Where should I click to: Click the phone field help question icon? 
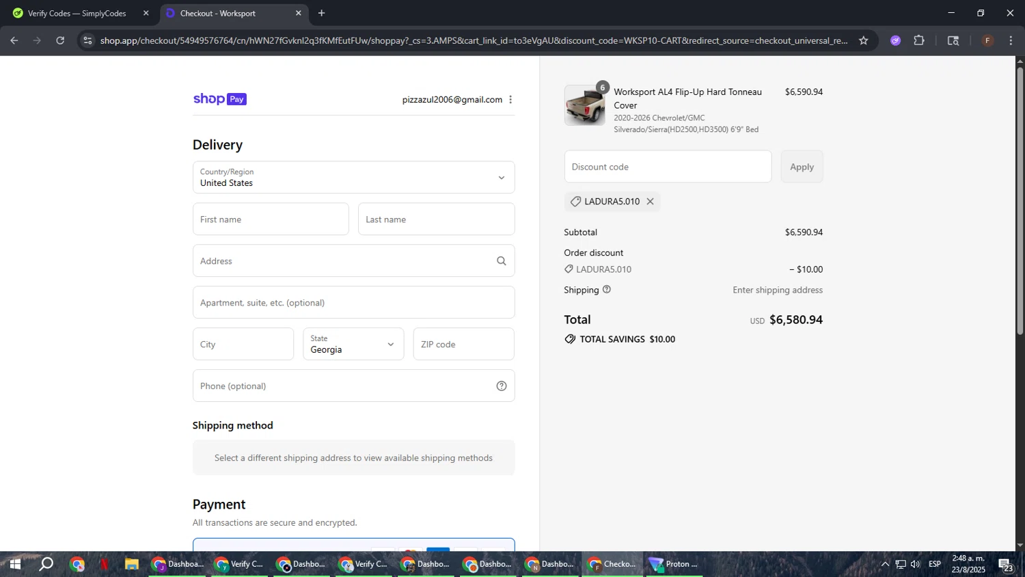(x=501, y=386)
